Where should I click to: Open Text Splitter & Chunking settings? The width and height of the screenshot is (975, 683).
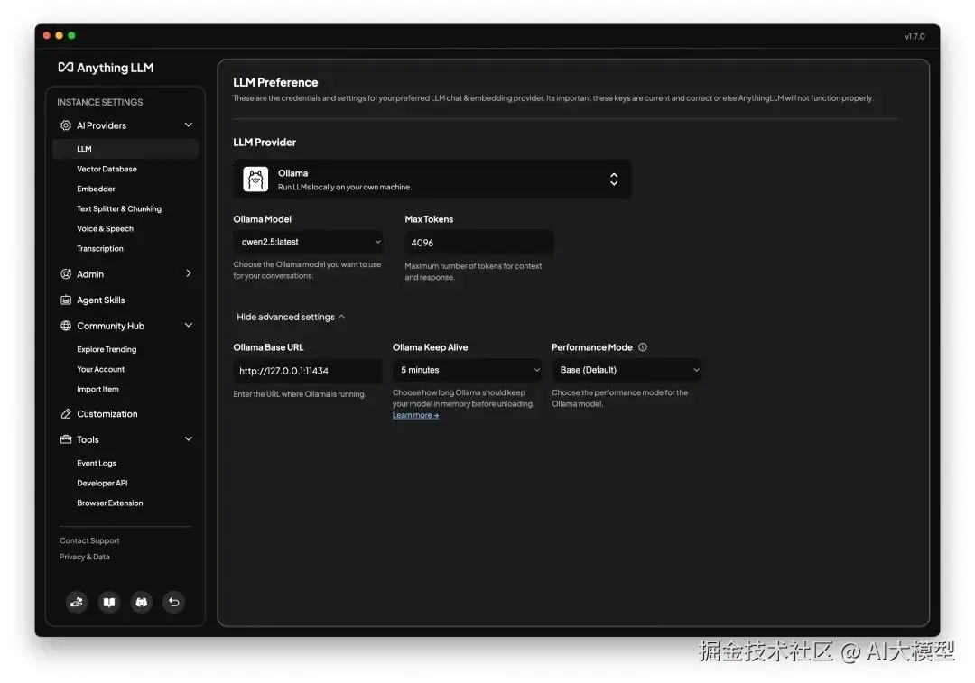tap(119, 208)
